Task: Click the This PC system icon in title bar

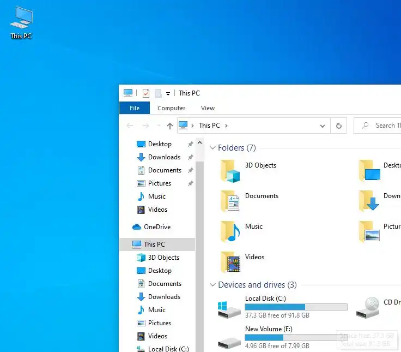Action: point(128,93)
